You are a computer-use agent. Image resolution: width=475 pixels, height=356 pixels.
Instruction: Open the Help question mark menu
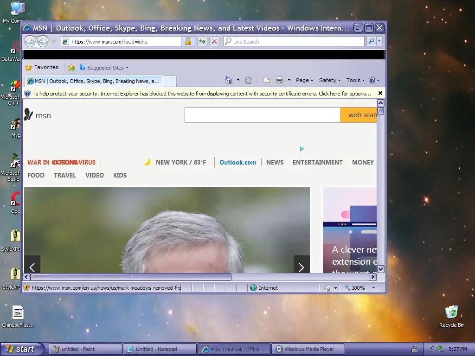[374, 80]
